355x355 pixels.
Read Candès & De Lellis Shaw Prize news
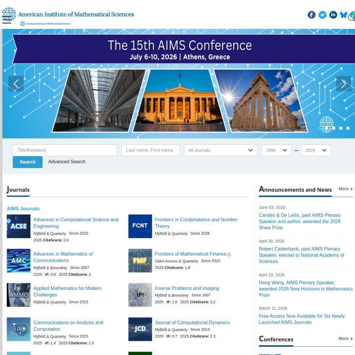(299, 221)
